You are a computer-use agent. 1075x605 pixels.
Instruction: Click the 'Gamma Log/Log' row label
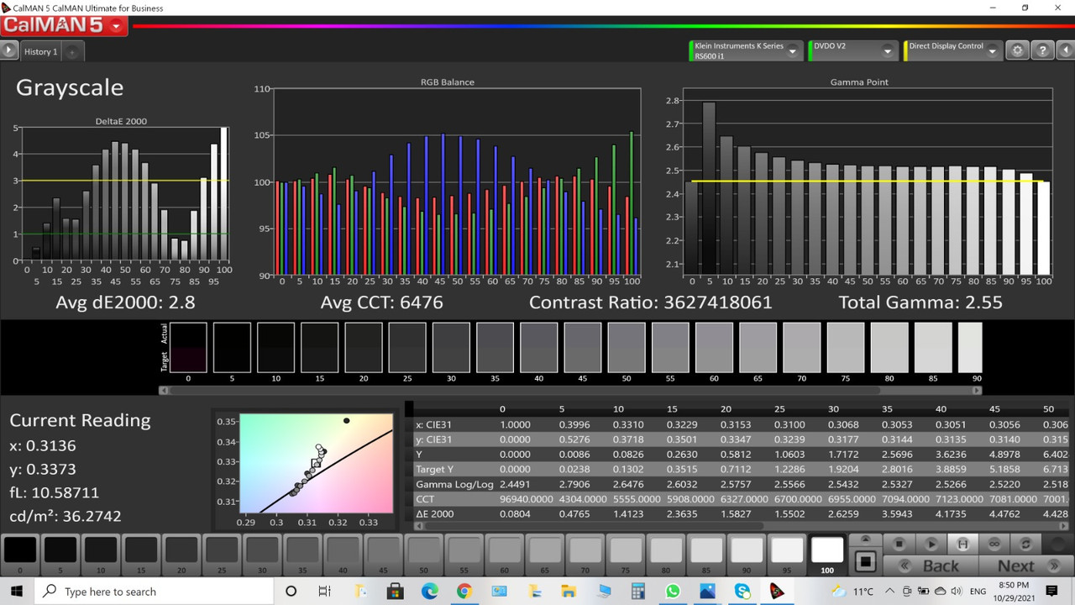[454, 485]
